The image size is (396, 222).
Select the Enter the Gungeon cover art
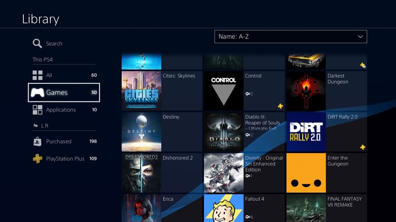[306, 173]
